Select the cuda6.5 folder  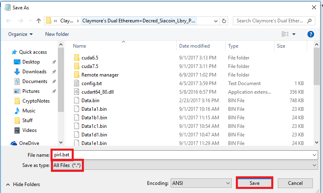90,58
